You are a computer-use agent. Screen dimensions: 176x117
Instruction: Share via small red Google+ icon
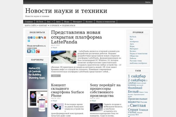coord(45,37)
